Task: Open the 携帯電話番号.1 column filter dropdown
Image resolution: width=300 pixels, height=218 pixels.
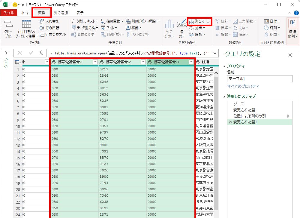Action: pos(95,62)
